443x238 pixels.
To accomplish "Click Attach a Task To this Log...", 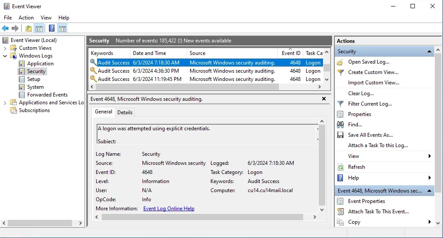I will [x=378, y=145].
